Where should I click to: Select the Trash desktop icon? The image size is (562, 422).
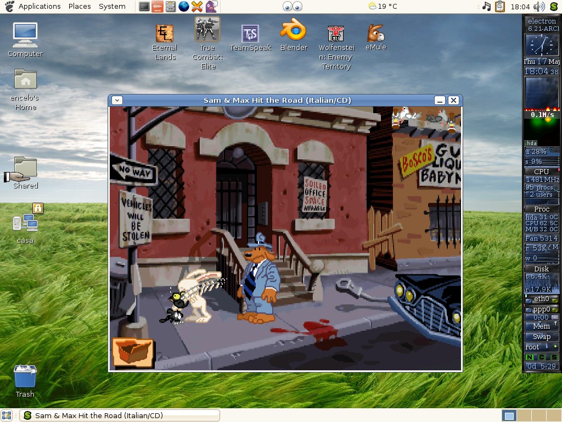(25, 381)
